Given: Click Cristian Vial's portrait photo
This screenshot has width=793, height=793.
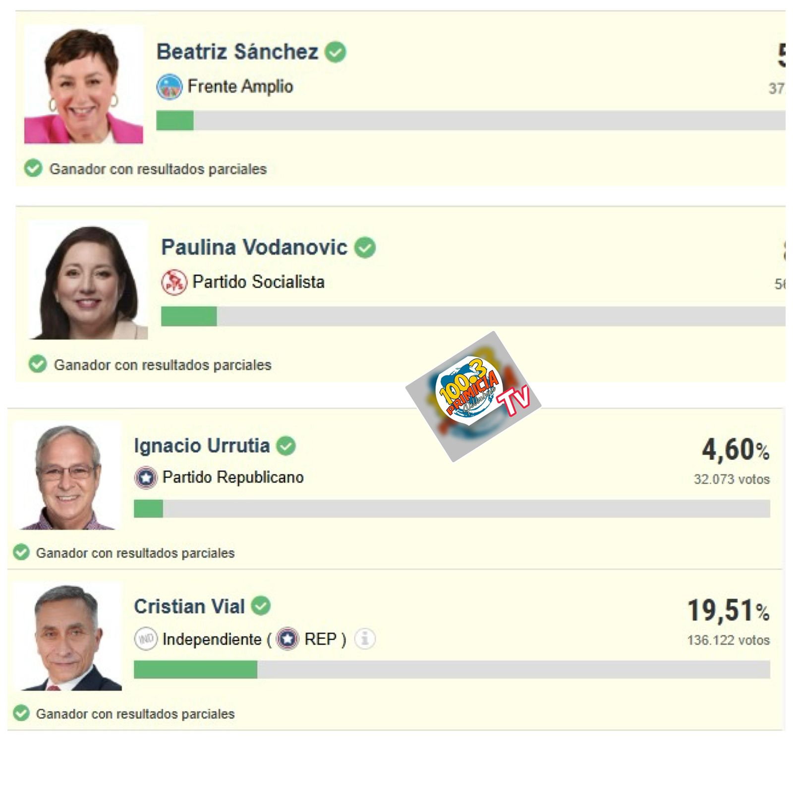Looking at the screenshot, I should [x=68, y=636].
